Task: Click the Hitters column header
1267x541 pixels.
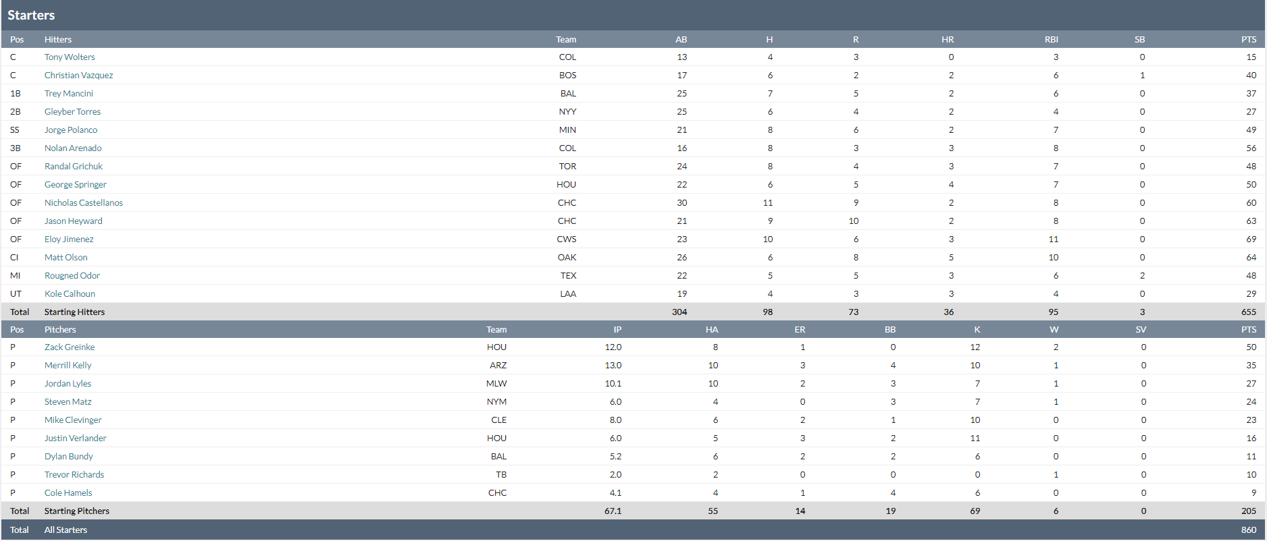Action: [x=58, y=40]
